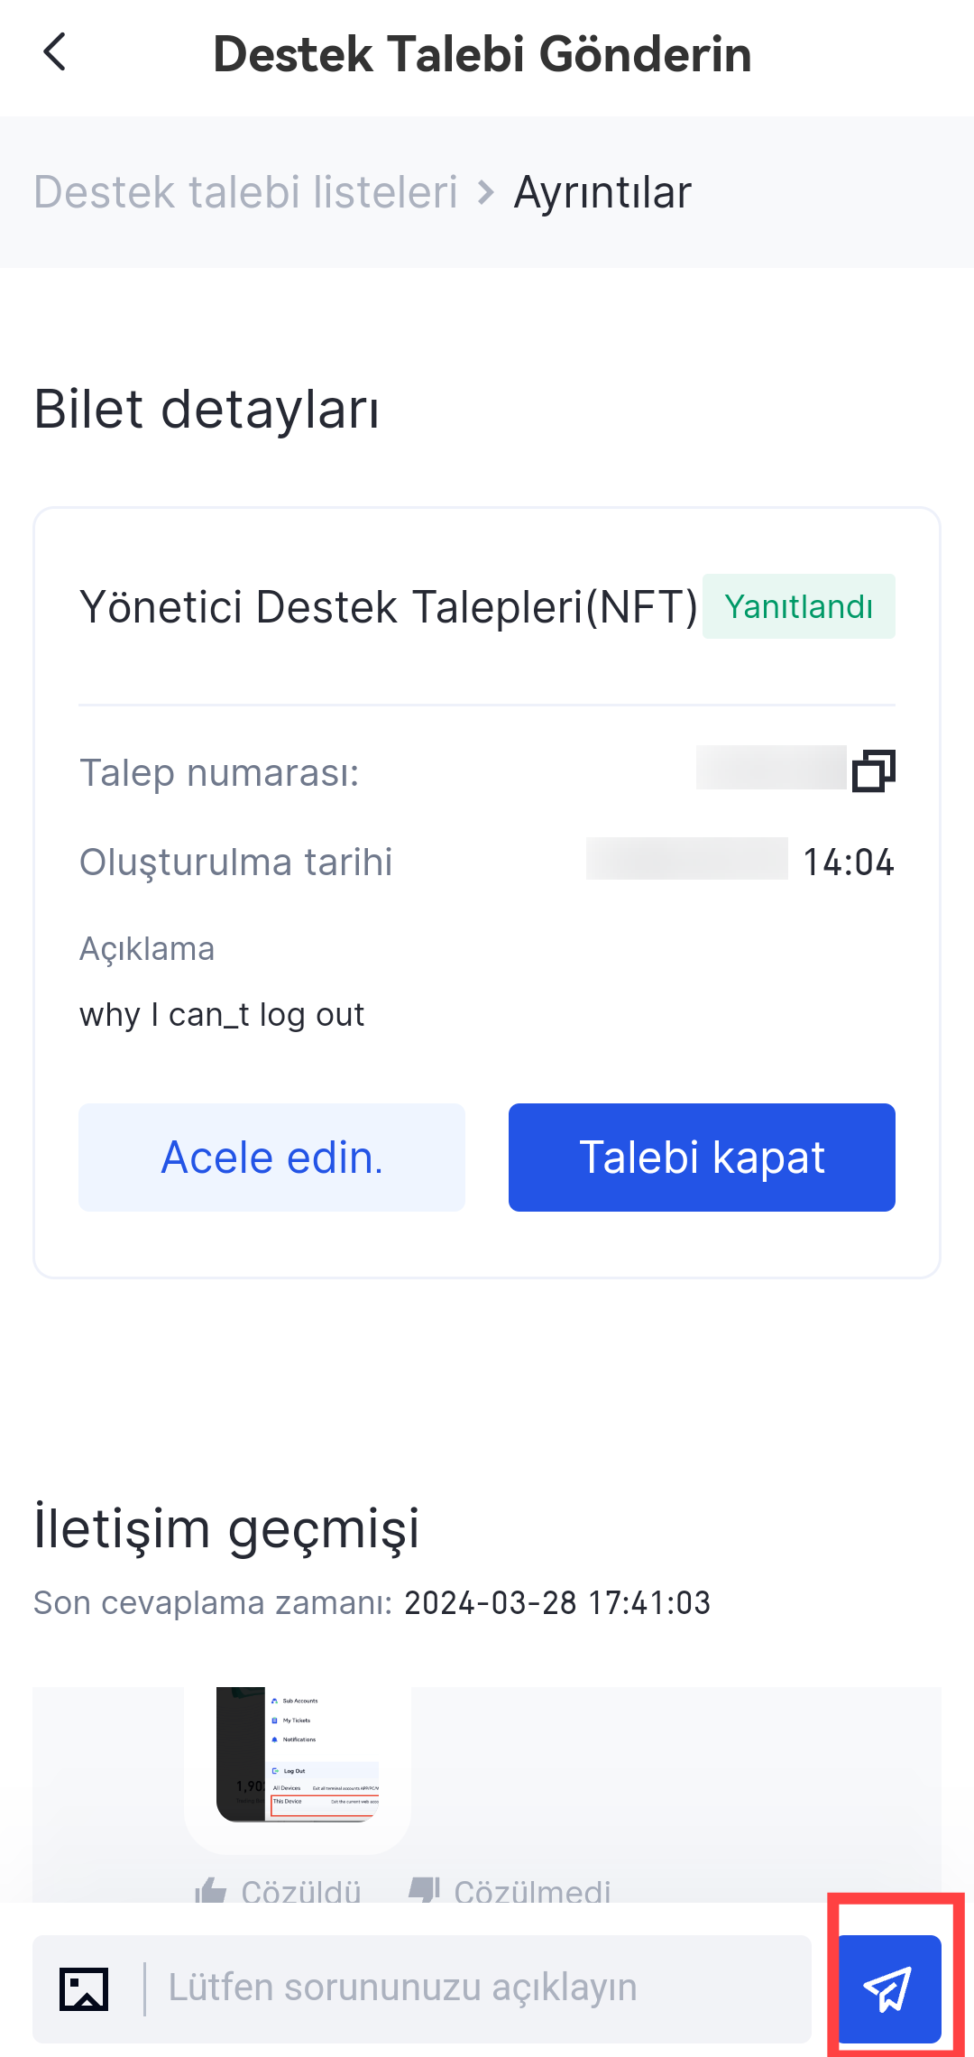
Task: Click the Oluşturulma tarihi time 14:04
Action: [848, 862]
